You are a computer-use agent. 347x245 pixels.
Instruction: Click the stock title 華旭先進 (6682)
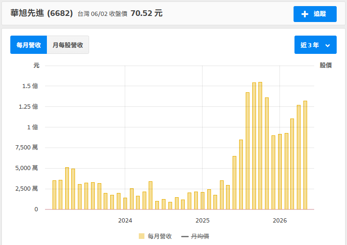tap(42, 13)
